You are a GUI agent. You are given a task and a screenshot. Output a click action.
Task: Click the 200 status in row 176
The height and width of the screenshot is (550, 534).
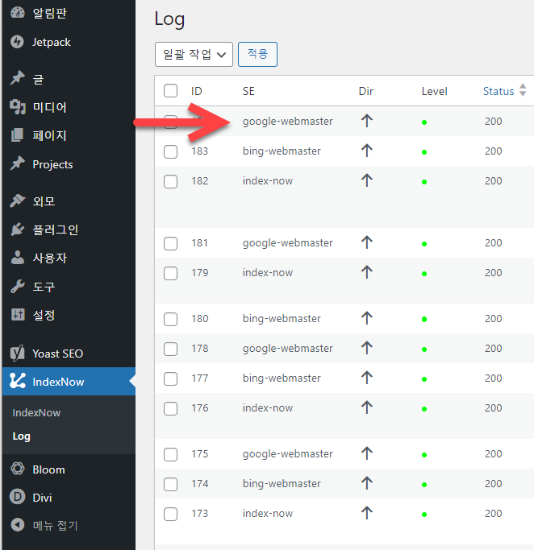[x=493, y=408]
